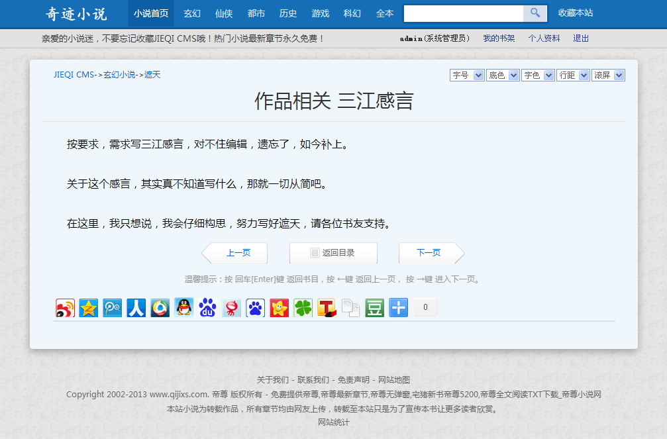Click 网站统计 footer link

tap(334, 422)
